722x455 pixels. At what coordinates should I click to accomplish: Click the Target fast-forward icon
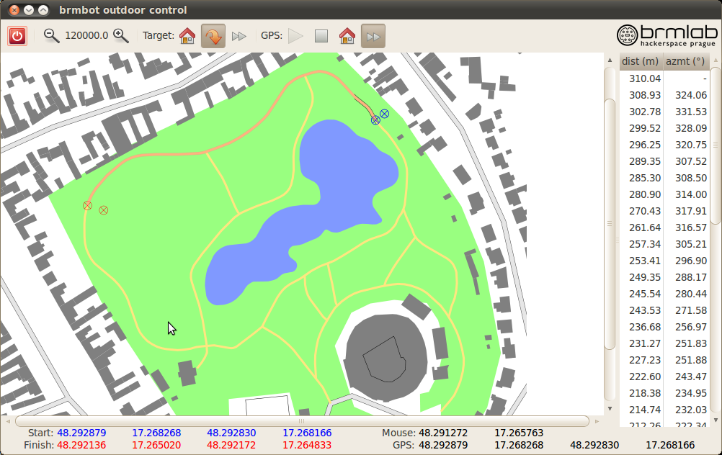click(x=239, y=36)
